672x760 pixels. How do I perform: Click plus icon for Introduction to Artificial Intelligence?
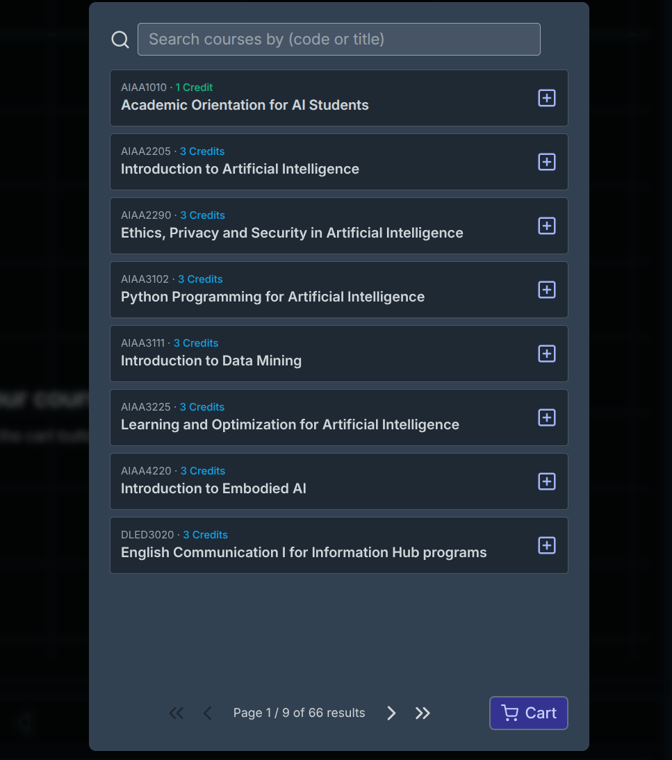pos(547,162)
